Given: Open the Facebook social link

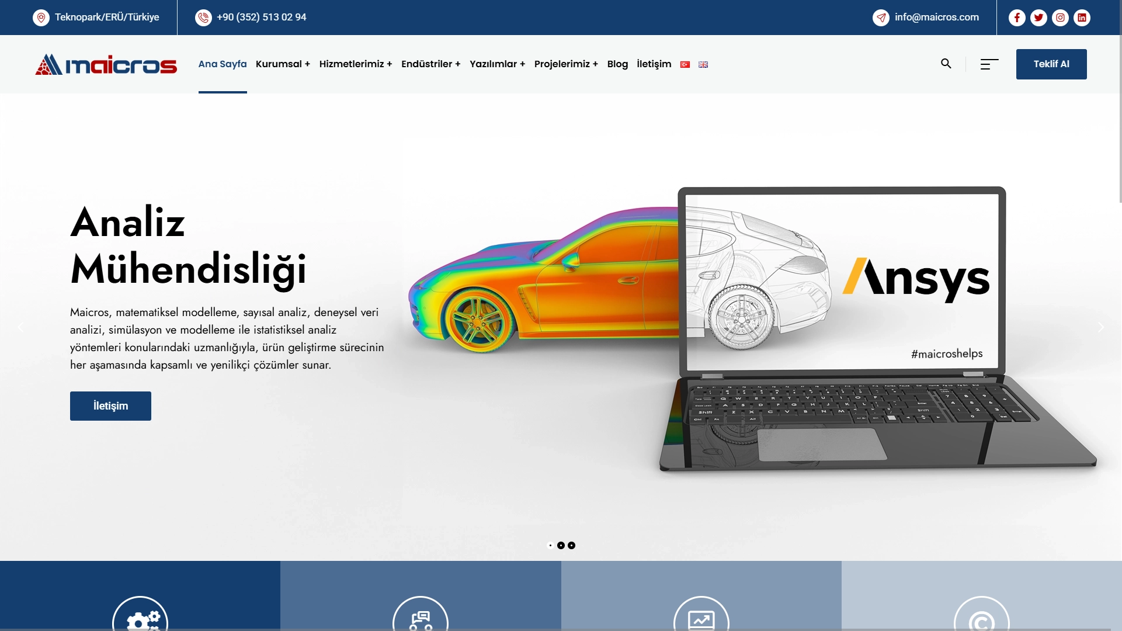Looking at the screenshot, I should coord(1017,18).
